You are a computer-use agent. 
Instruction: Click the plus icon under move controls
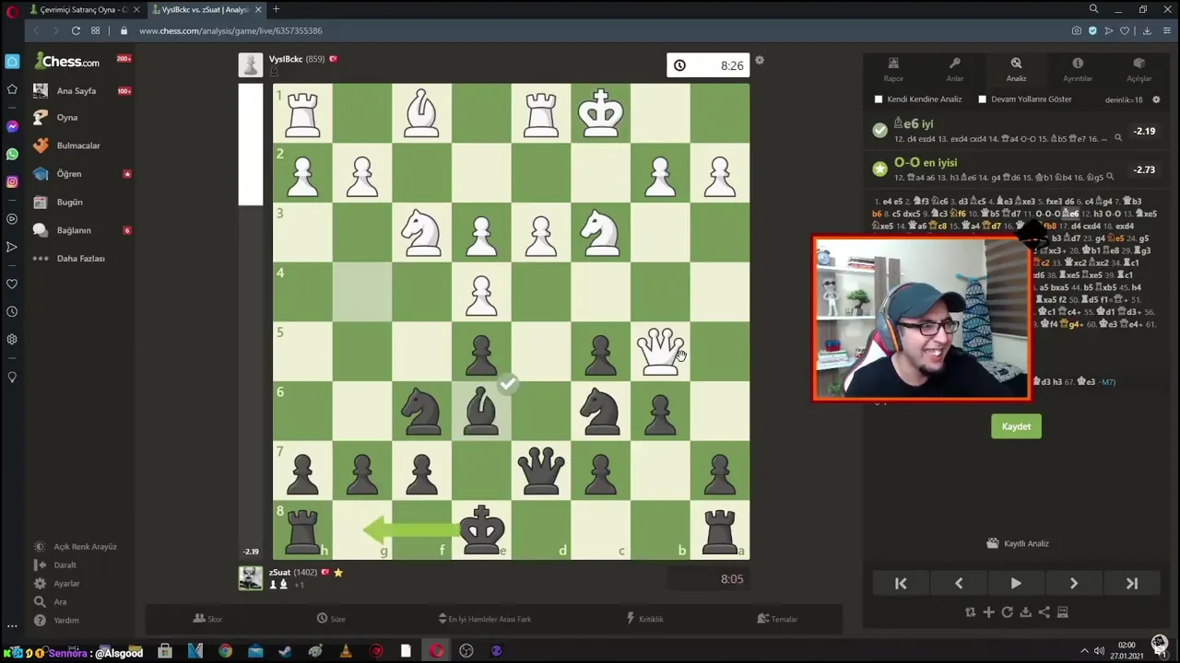click(x=988, y=612)
